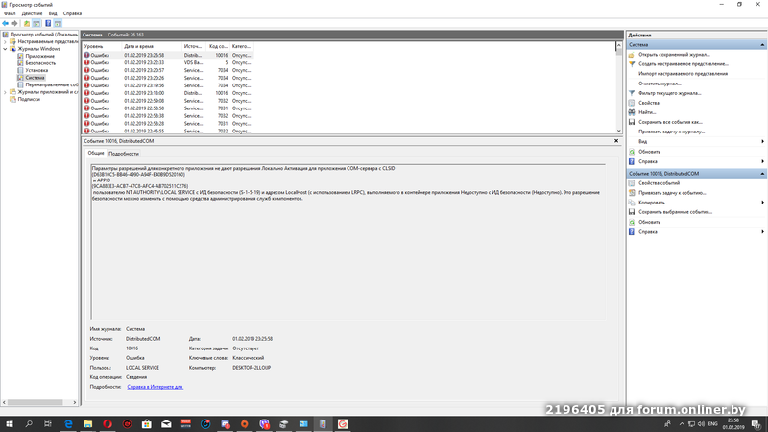Click the refresh icon in the Система actions section
The height and width of the screenshot is (432, 768).
click(x=632, y=152)
